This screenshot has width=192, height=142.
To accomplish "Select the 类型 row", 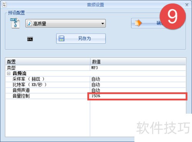I will [96, 68].
